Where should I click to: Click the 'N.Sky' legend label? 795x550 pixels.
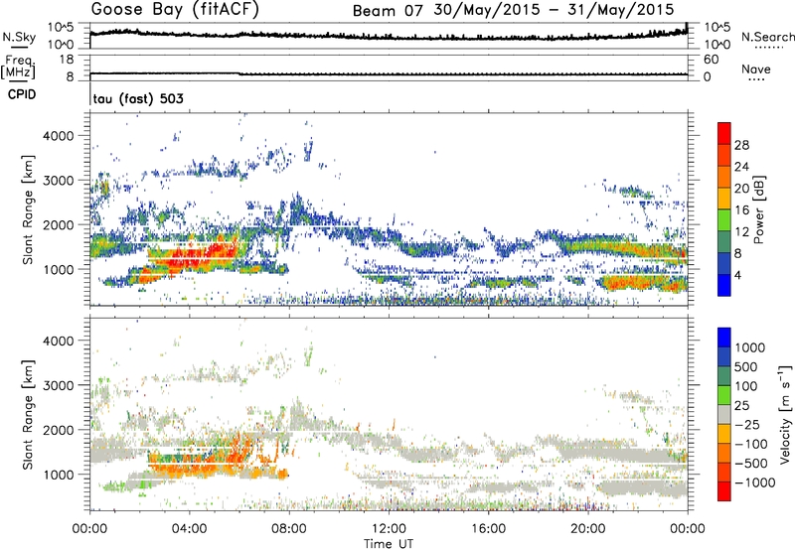click(19, 37)
